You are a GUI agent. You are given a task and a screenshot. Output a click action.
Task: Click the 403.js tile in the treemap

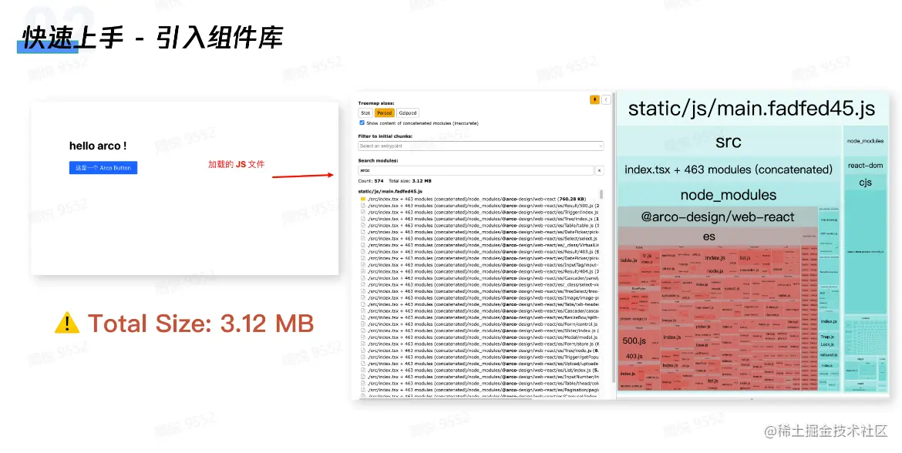(x=634, y=357)
